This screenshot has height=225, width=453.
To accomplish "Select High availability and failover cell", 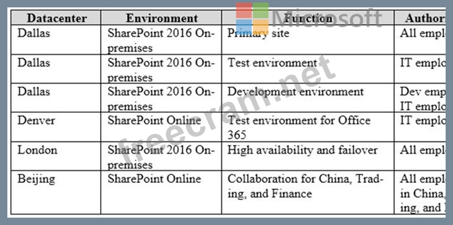I will tap(308, 156).
